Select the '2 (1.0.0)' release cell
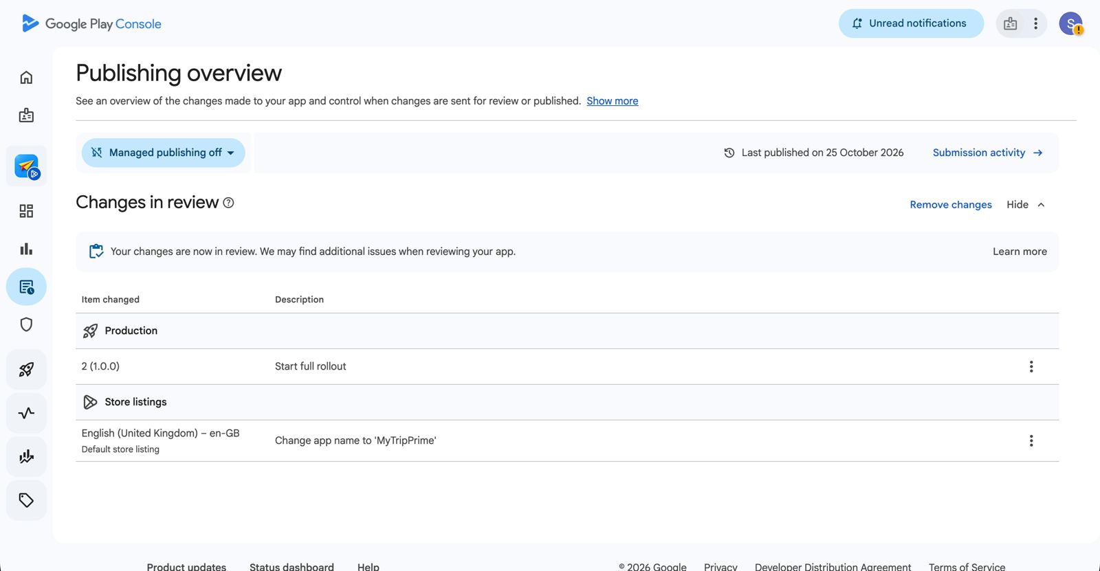This screenshot has width=1100, height=571. [x=100, y=366]
